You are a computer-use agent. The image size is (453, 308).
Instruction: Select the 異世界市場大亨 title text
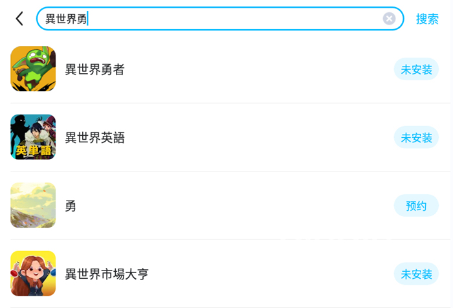point(107,274)
